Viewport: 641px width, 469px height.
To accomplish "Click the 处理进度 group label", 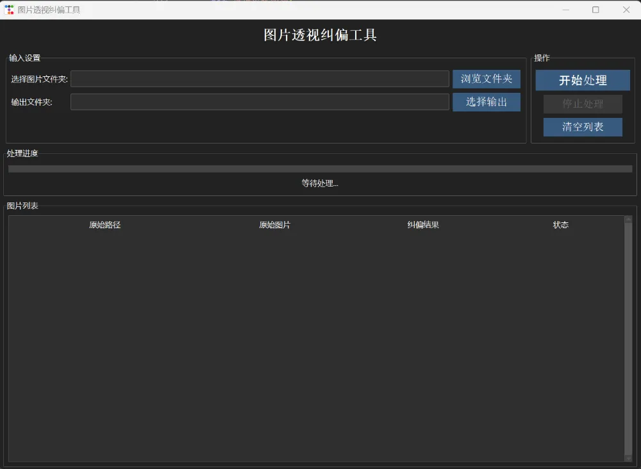I will click(22, 153).
